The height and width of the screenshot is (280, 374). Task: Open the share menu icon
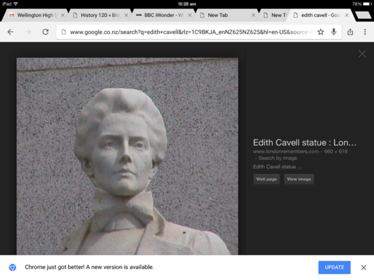click(x=350, y=32)
